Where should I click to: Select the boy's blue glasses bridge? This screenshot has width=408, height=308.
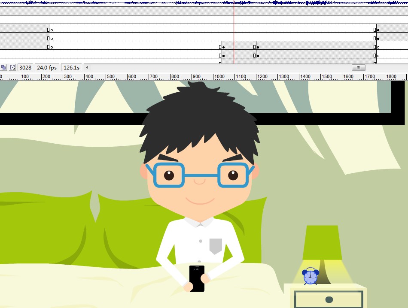tap(201, 175)
